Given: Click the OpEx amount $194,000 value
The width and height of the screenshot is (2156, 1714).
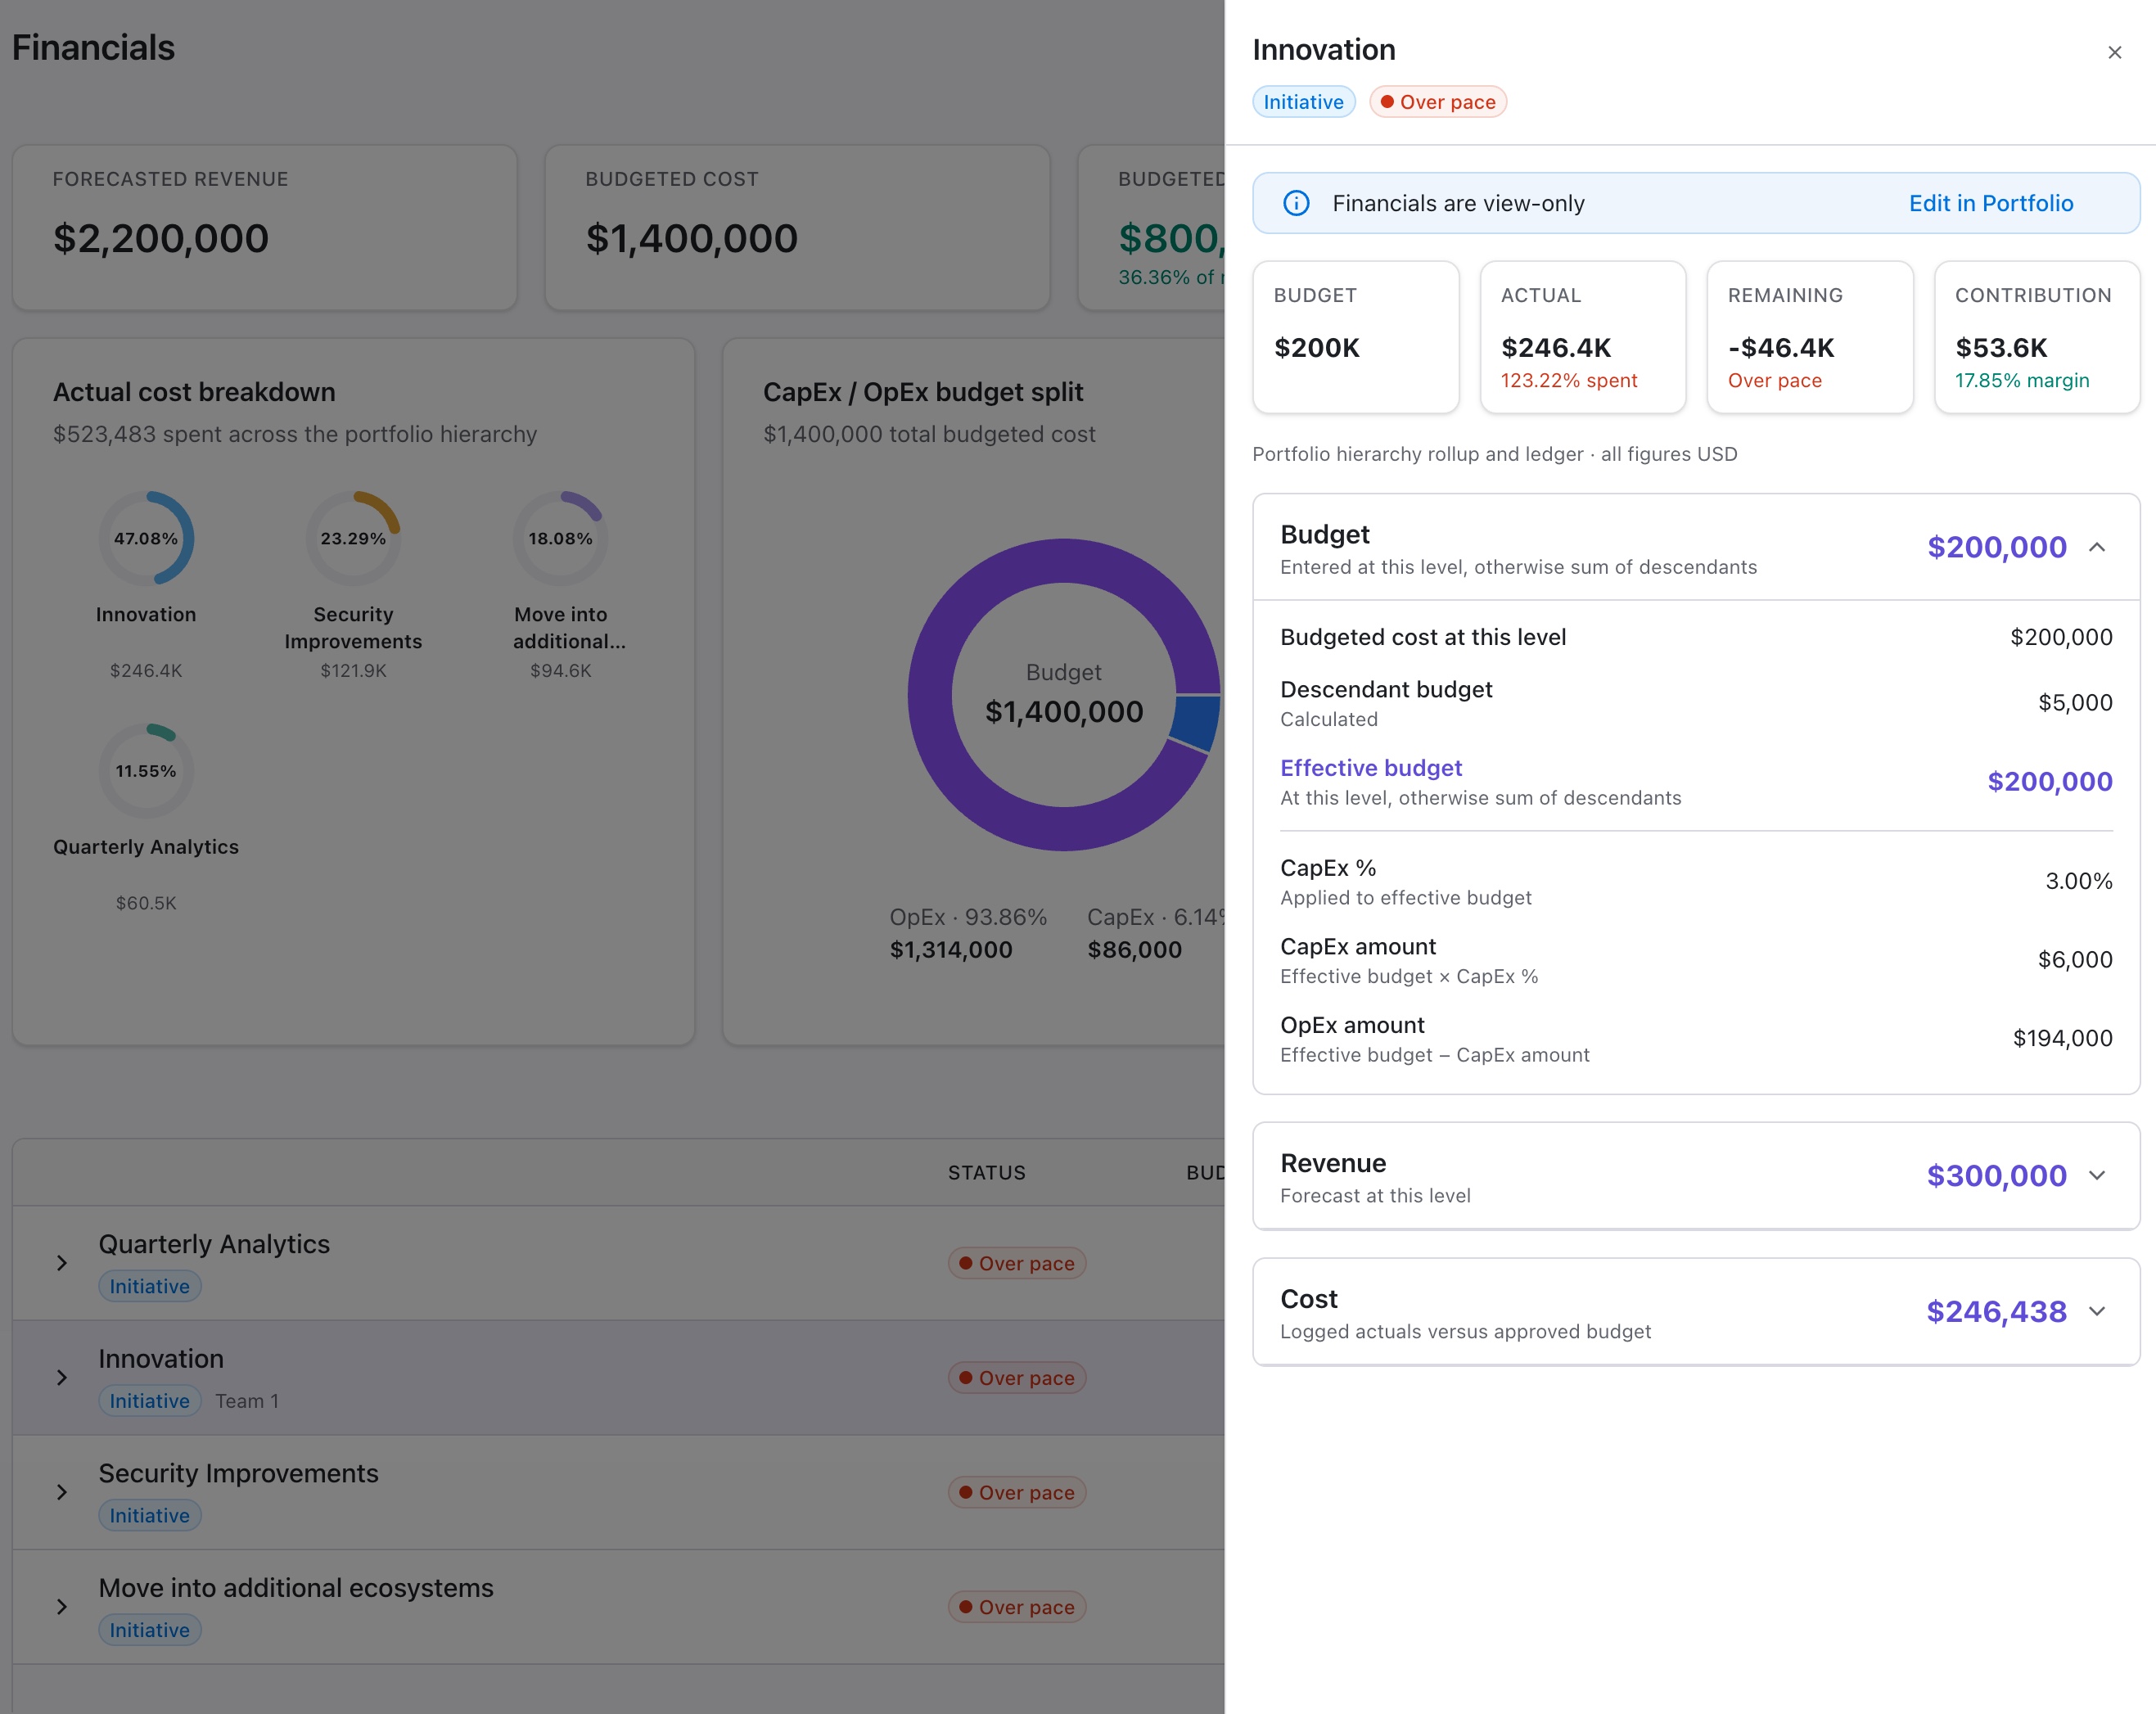Looking at the screenshot, I should pos(2062,1038).
